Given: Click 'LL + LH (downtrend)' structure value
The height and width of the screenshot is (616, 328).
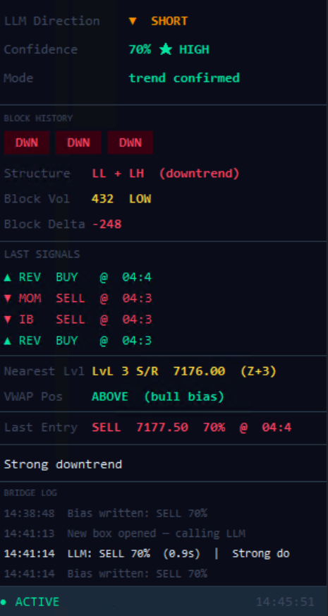Looking at the screenshot, I should click(165, 174).
